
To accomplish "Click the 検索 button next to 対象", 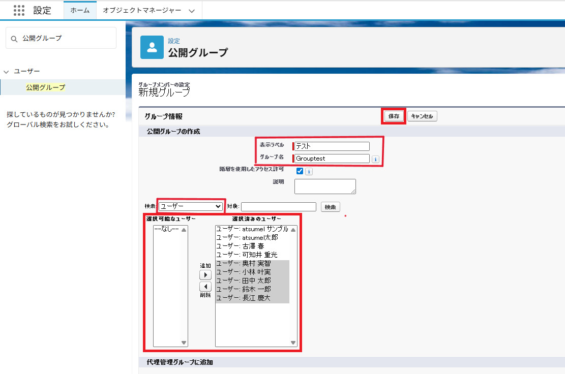I will coord(330,207).
